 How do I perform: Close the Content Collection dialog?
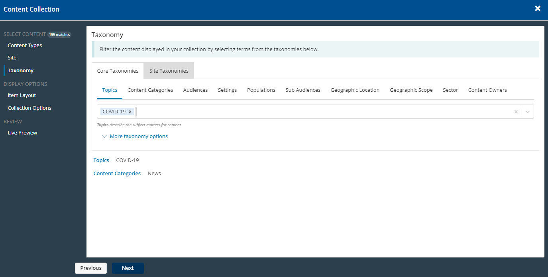tap(538, 8)
